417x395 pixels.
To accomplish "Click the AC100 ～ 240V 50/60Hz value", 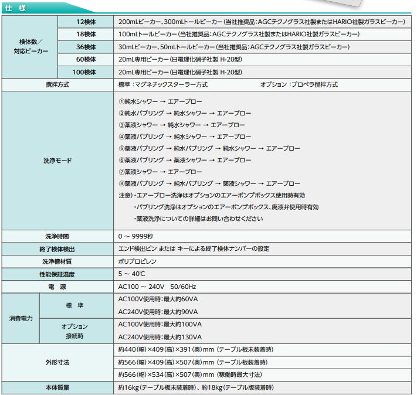I will click(x=157, y=287).
